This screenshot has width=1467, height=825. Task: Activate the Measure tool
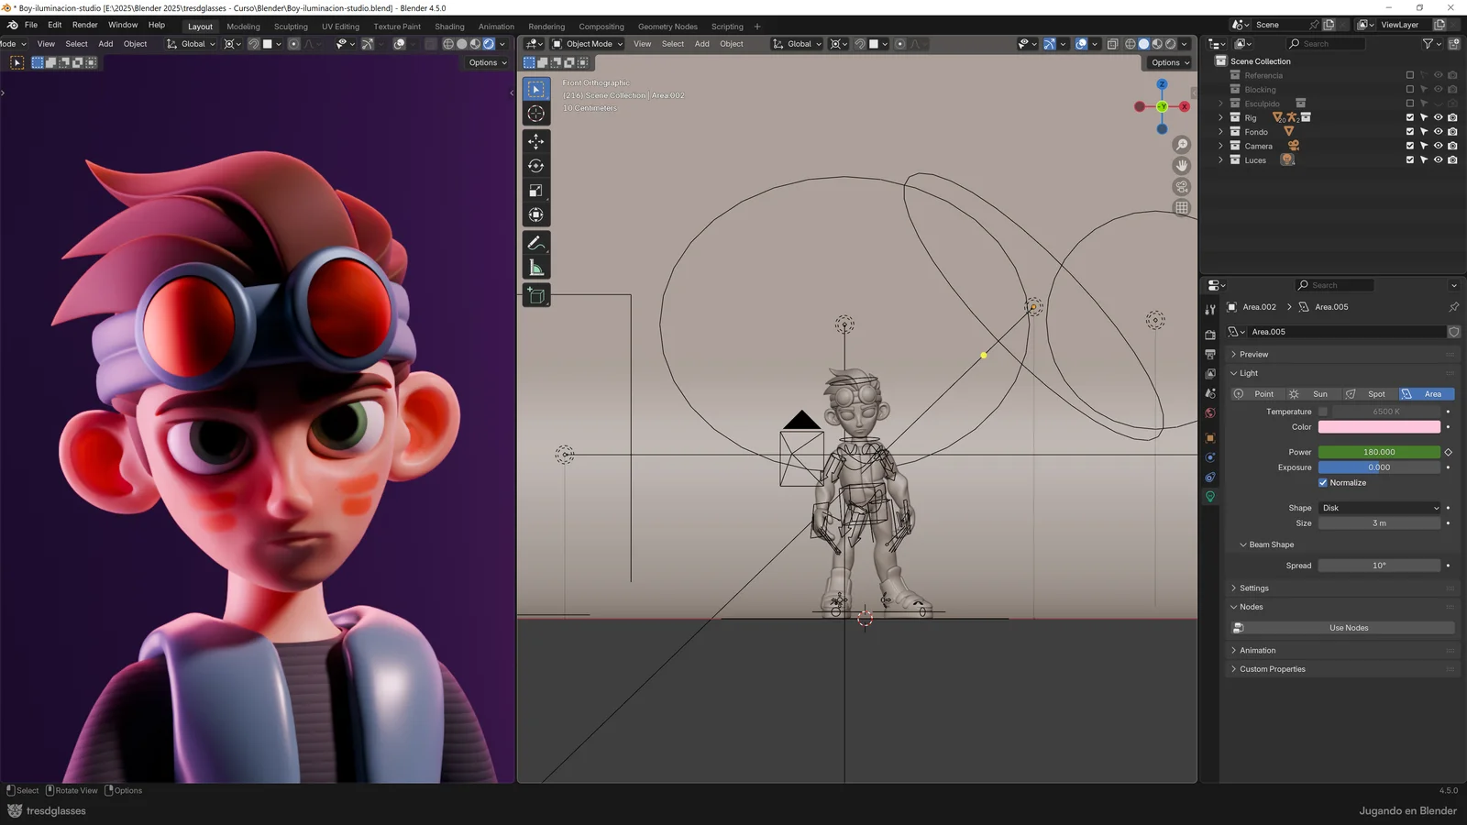pos(535,267)
